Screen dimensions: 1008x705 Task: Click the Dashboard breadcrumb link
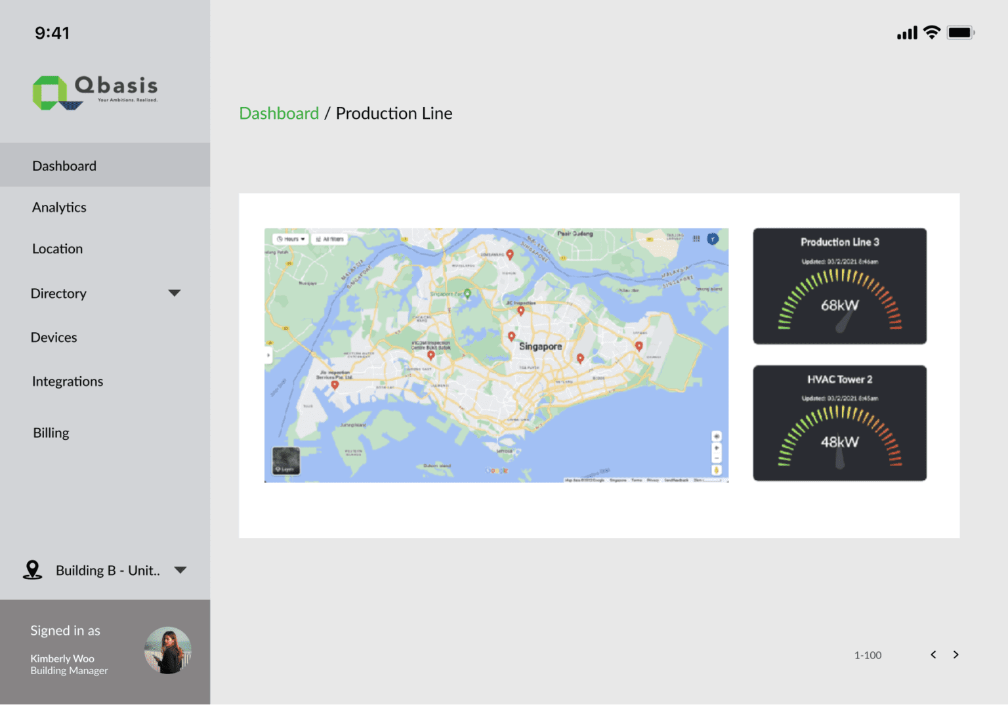tap(279, 113)
